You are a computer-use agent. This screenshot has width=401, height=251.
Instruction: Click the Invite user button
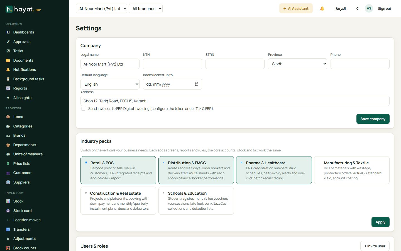coord(375,246)
